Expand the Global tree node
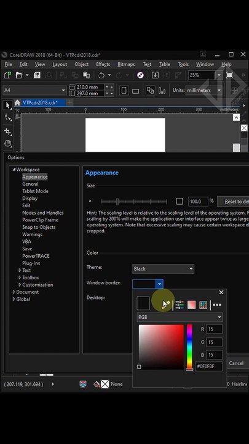Screen dimensions: 249x444 (14, 299)
